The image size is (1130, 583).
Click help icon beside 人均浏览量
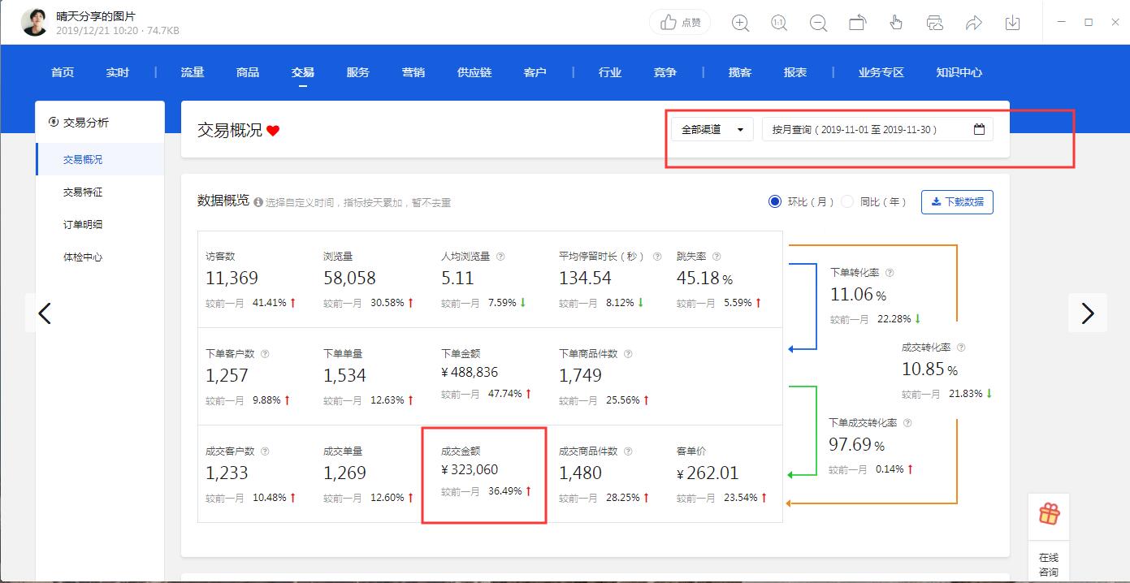pyautogui.click(x=500, y=256)
